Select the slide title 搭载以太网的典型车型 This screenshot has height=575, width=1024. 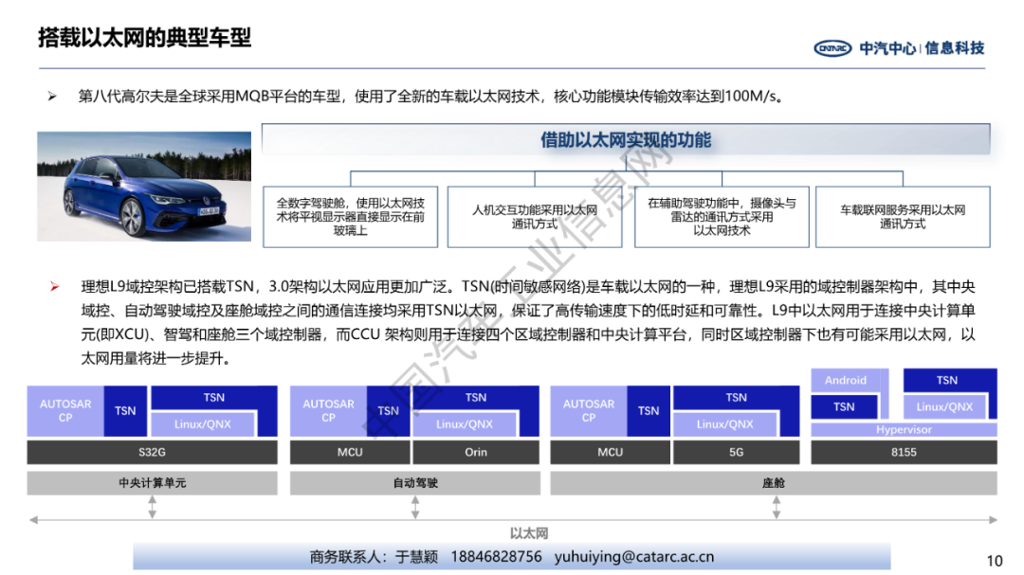144,37
